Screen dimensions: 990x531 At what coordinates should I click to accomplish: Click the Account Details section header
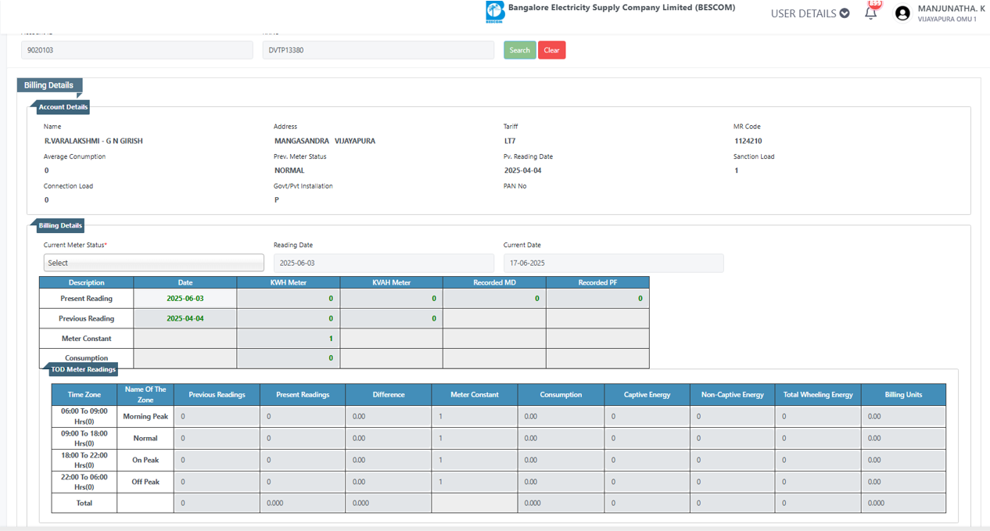tap(63, 107)
